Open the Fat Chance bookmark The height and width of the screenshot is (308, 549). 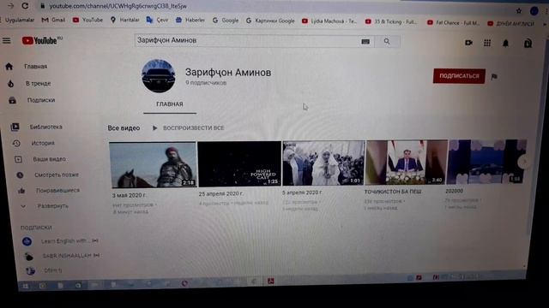point(454,23)
